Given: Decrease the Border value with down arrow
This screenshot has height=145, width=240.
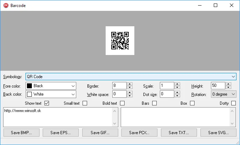Looking at the screenshot, I should pos(130,87).
